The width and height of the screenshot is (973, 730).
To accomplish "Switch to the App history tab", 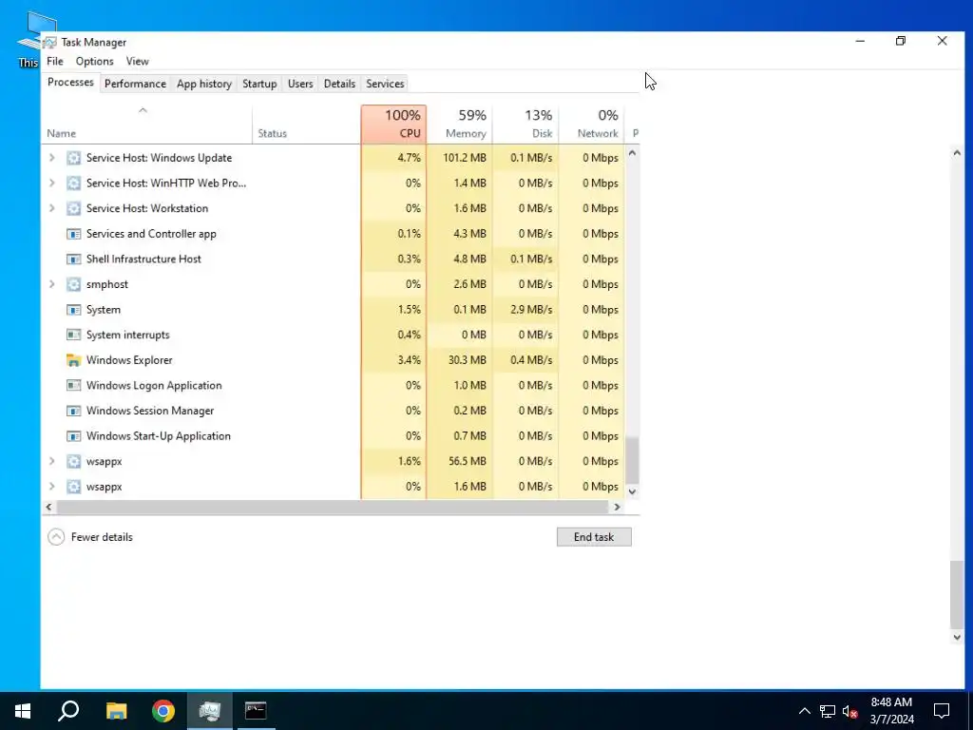I will 203,84.
